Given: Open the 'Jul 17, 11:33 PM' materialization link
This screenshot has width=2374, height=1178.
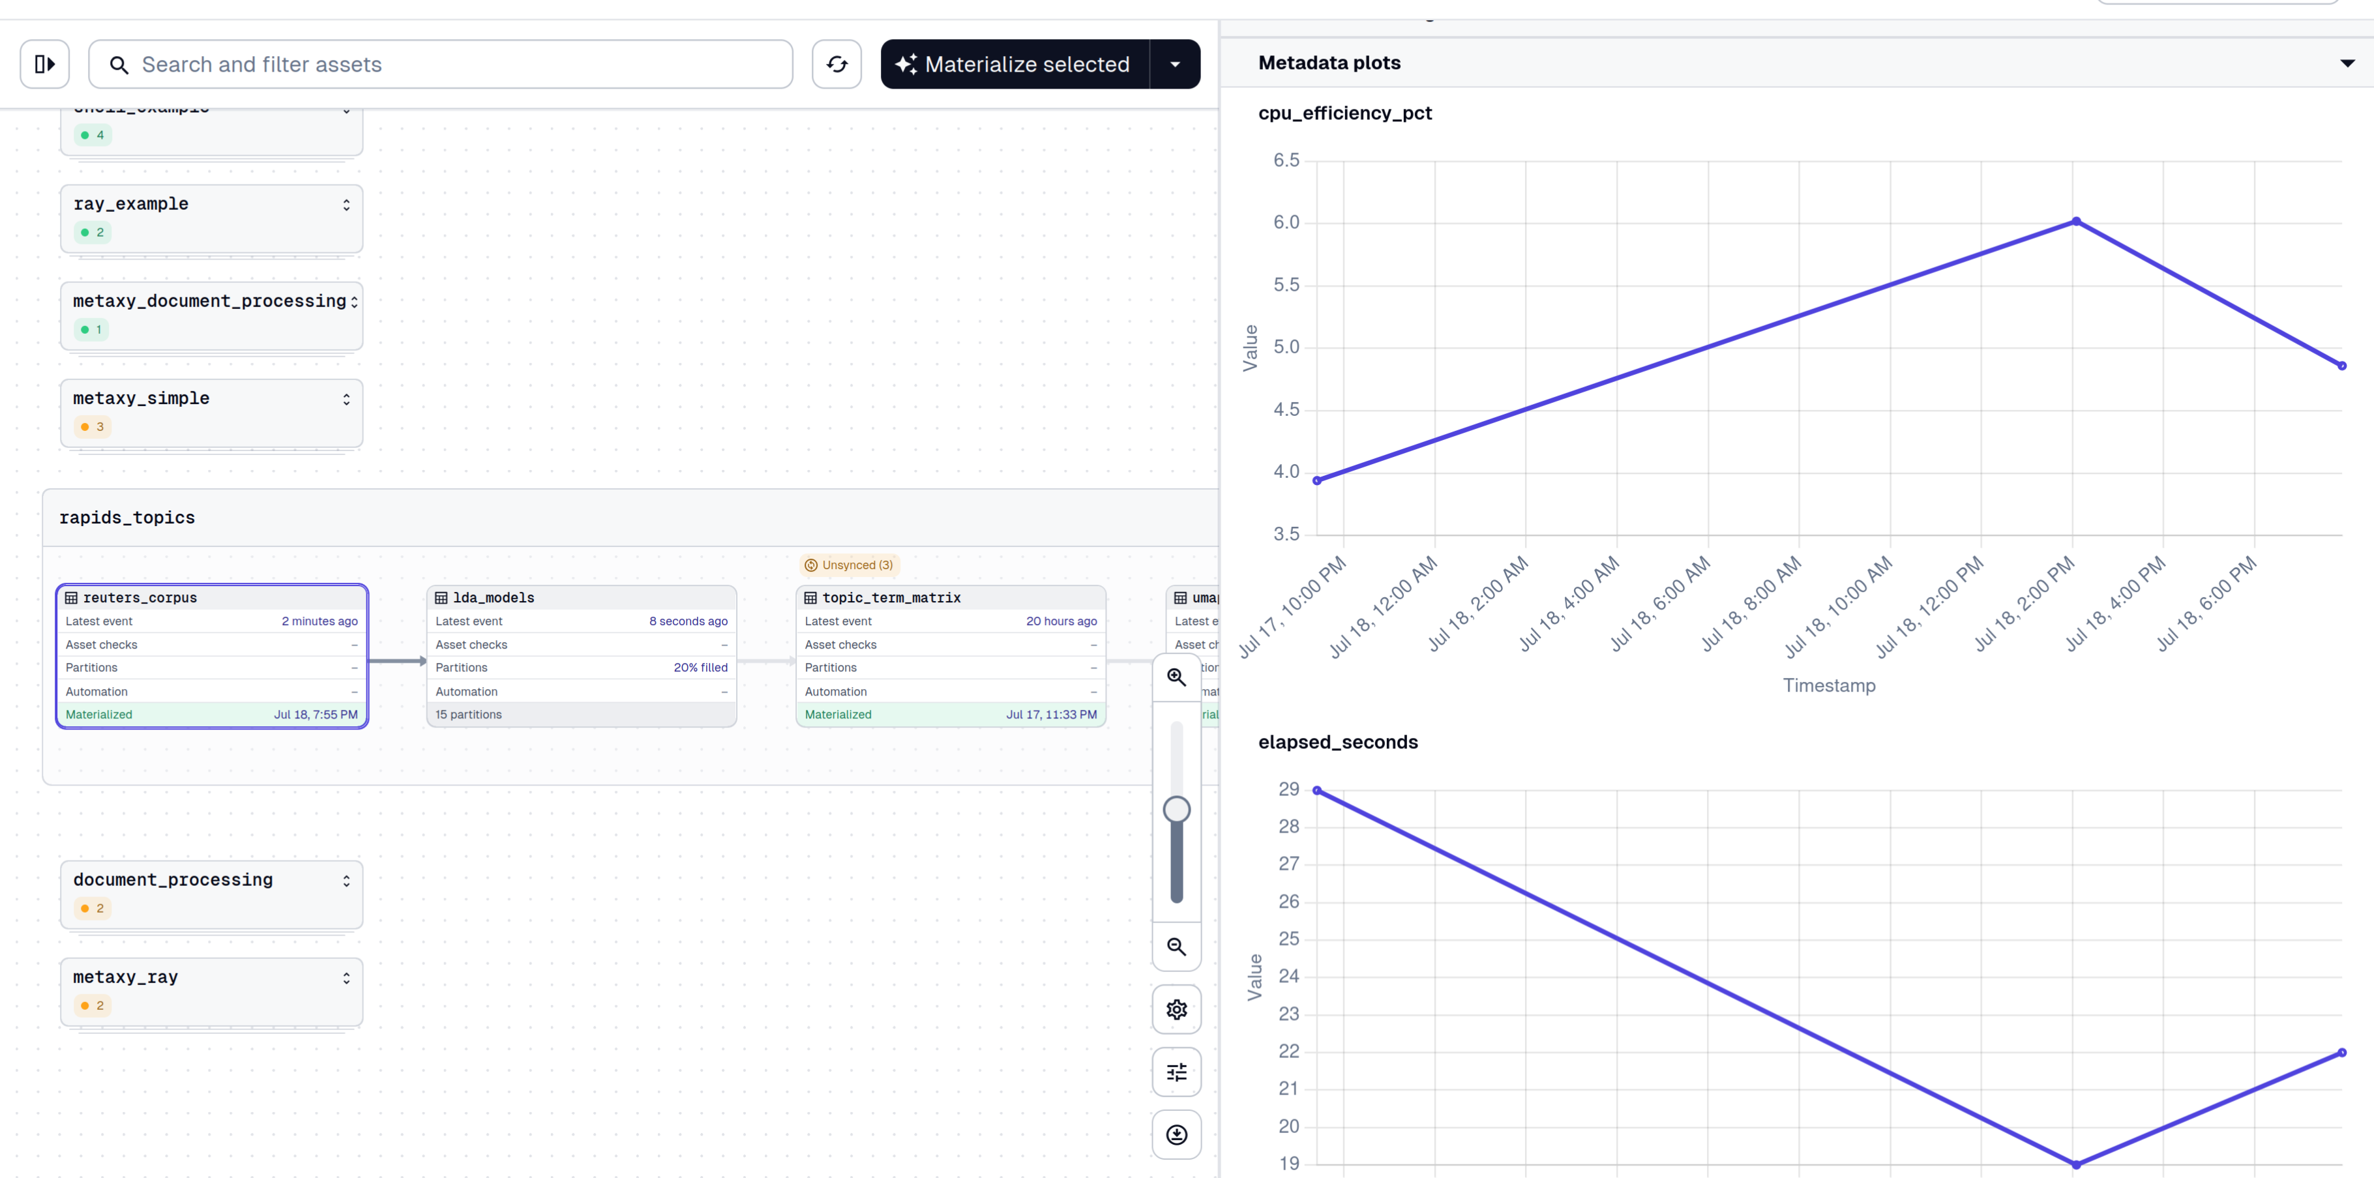Looking at the screenshot, I should (x=1052, y=714).
